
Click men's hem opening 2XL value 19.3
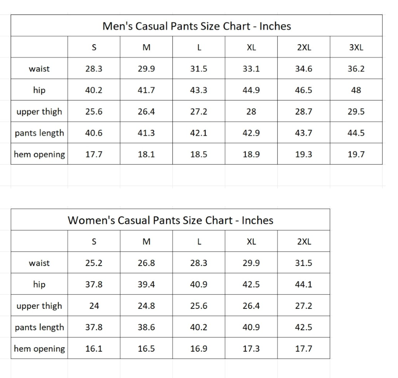[x=304, y=154]
